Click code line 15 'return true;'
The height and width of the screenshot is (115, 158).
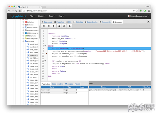click(x=58, y=66)
